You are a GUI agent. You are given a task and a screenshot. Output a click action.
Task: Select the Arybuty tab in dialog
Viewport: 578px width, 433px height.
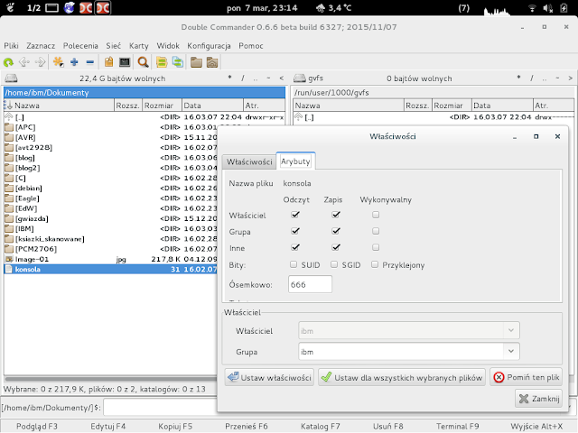click(295, 161)
